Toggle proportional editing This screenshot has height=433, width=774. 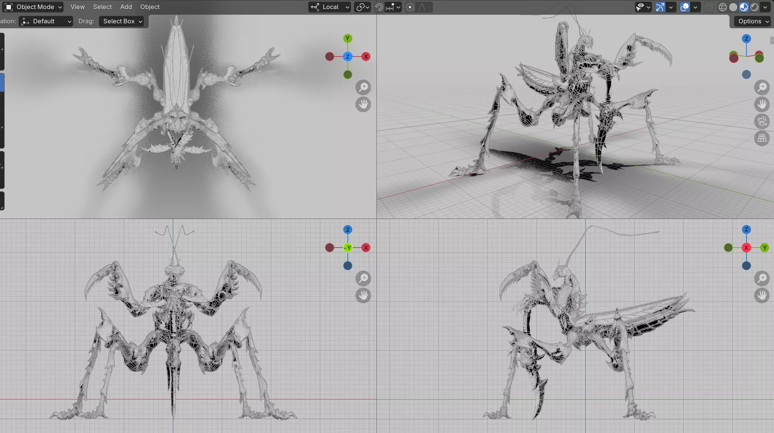pos(410,7)
